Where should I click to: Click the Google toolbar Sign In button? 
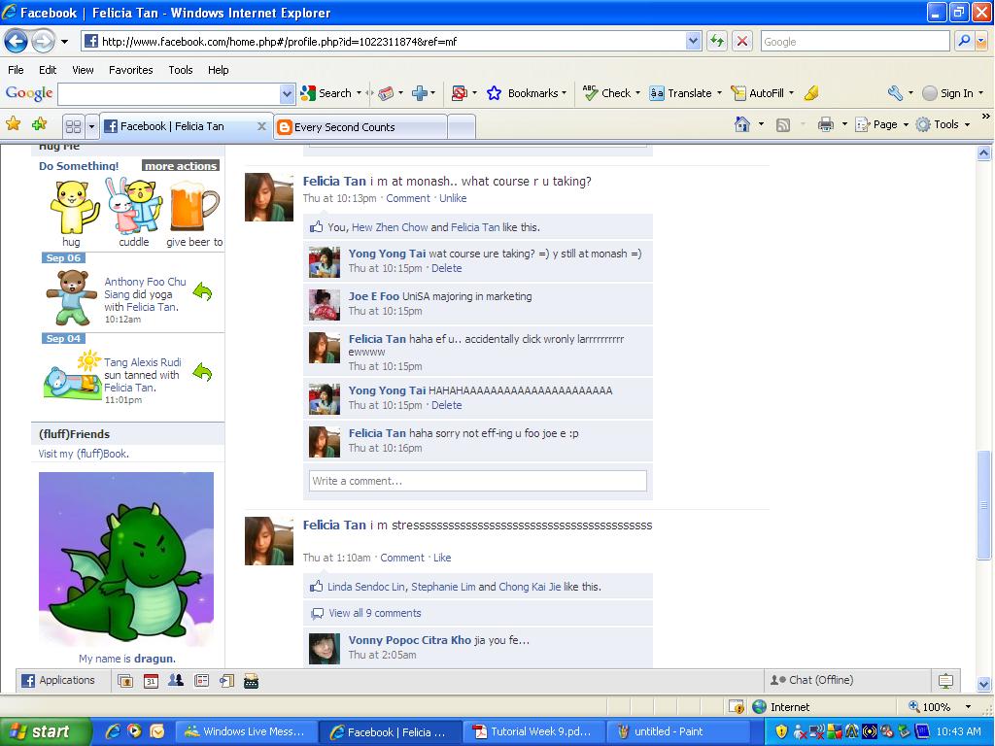coord(952,93)
